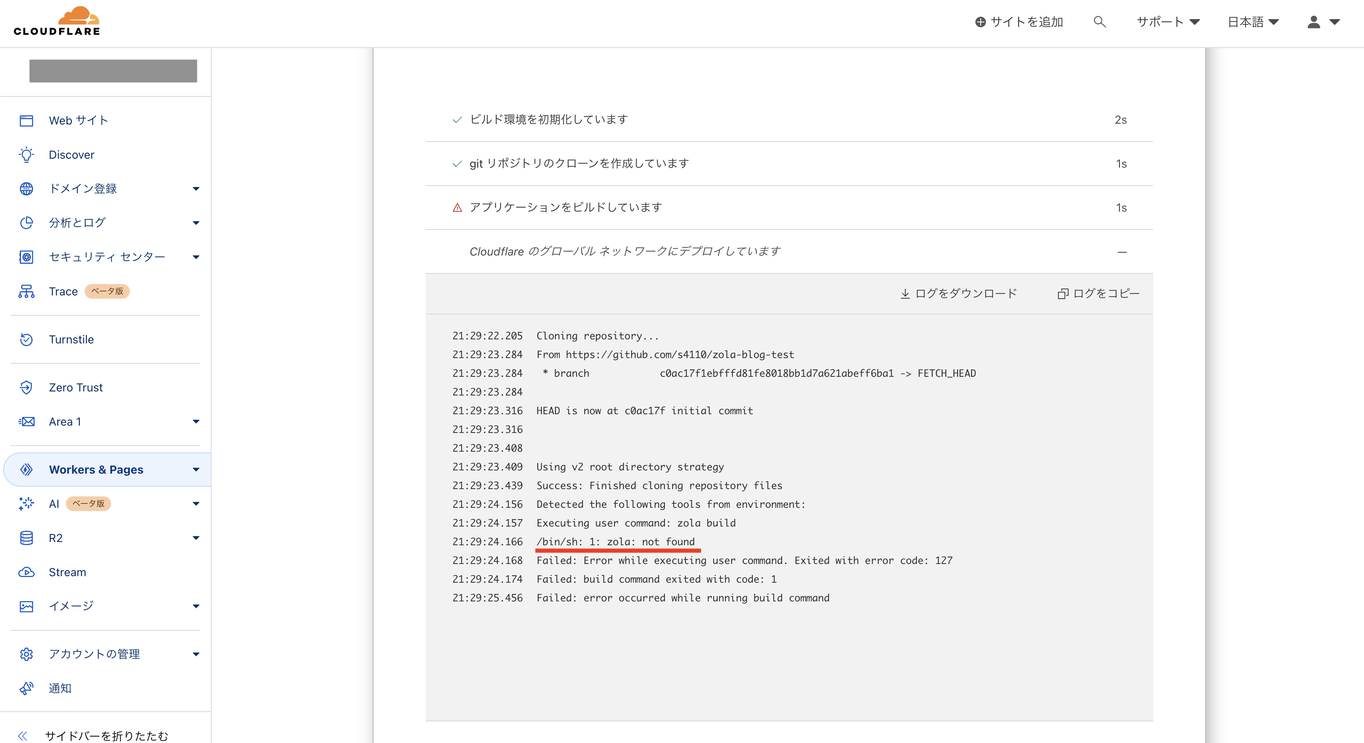Expand the Workers & Pages arrow

[x=196, y=470]
